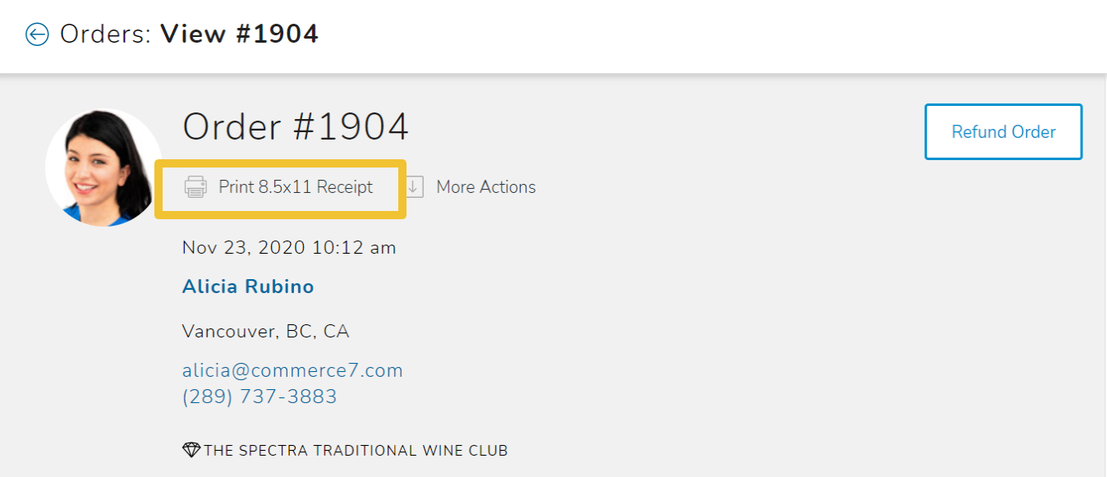
Task: Open the alicia@commerce7.com email link
Action: pos(292,370)
